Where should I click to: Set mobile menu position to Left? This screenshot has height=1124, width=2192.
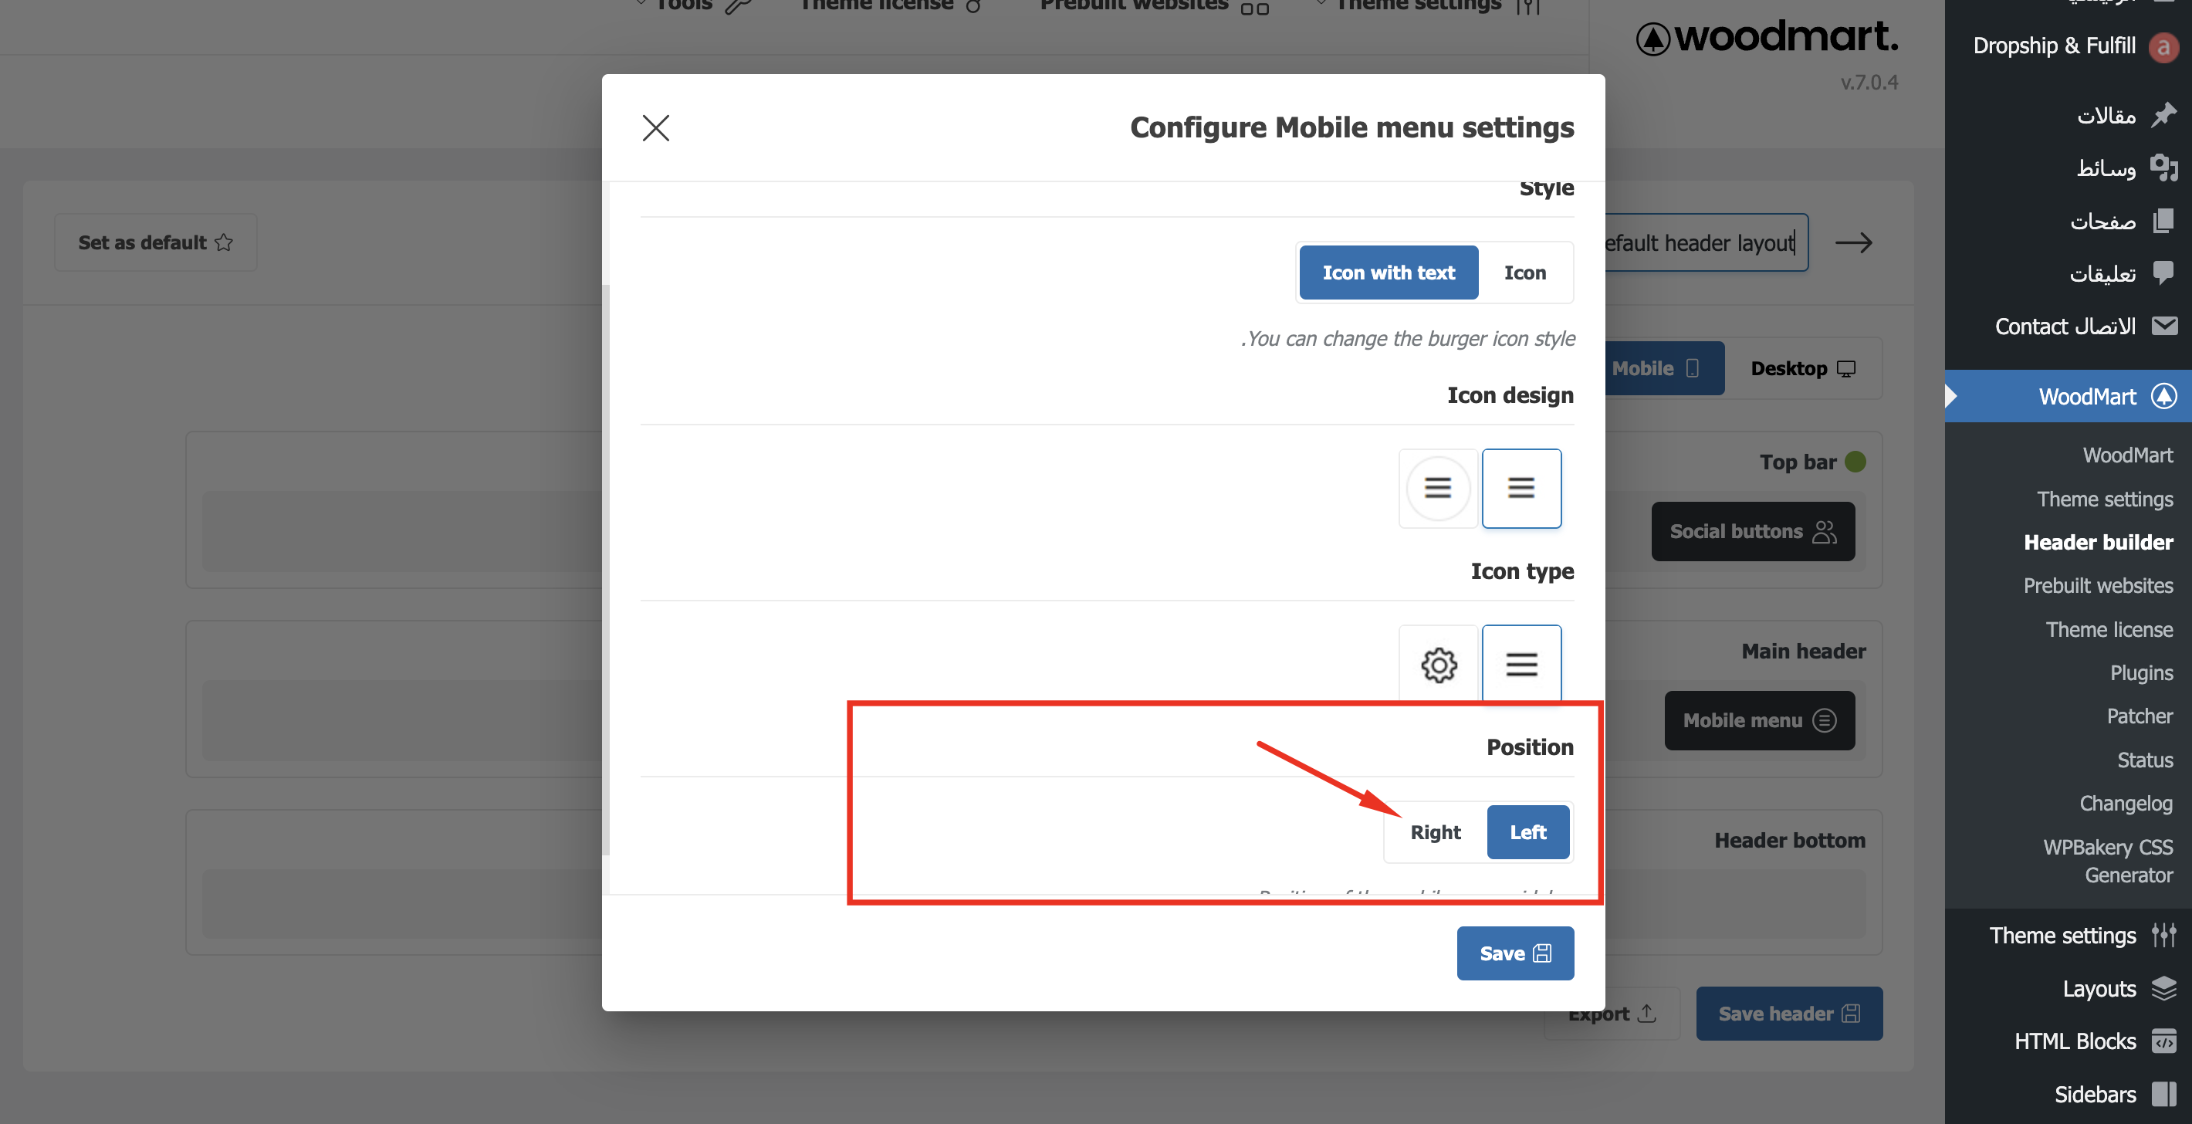(1527, 831)
